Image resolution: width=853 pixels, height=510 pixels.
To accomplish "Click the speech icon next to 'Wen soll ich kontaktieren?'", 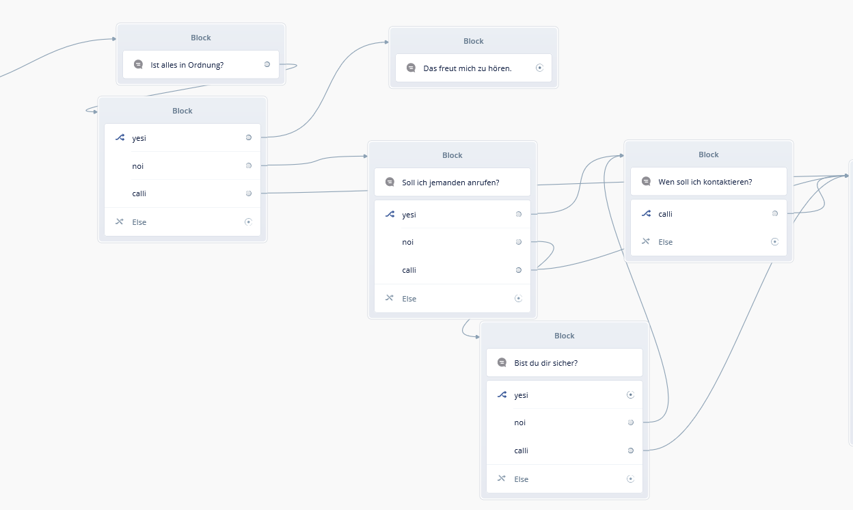I will coord(646,181).
